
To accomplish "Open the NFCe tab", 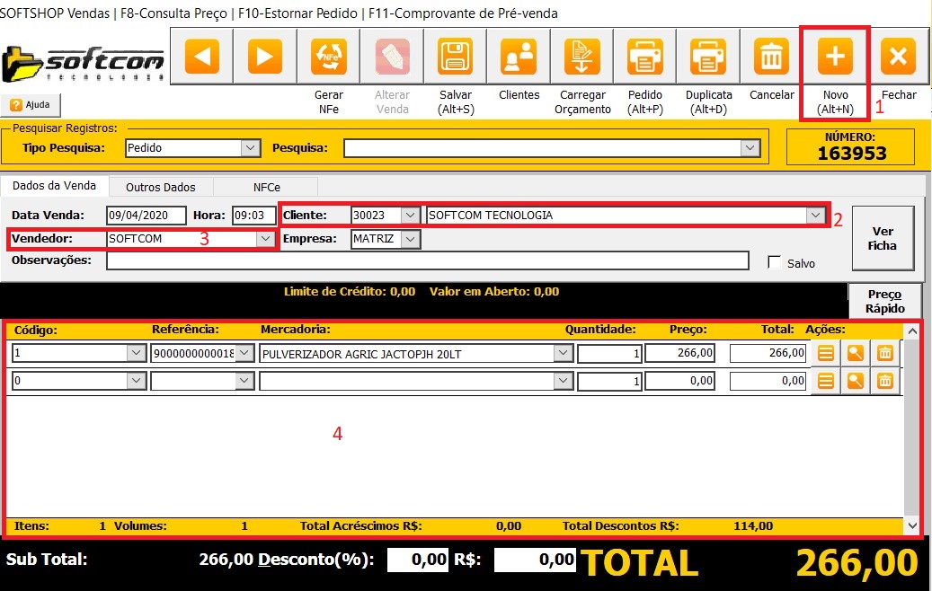I will pyautogui.click(x=264, y=187).
